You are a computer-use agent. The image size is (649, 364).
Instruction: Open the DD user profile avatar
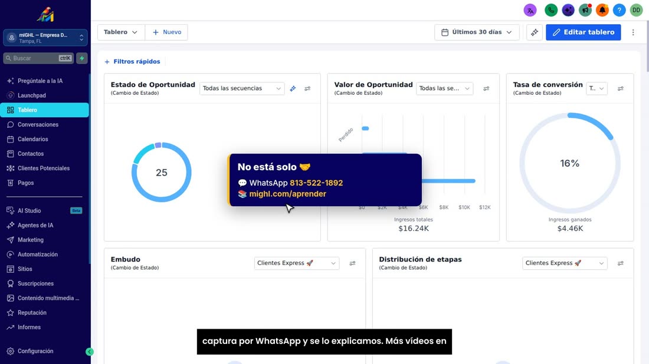coord(636,10)
